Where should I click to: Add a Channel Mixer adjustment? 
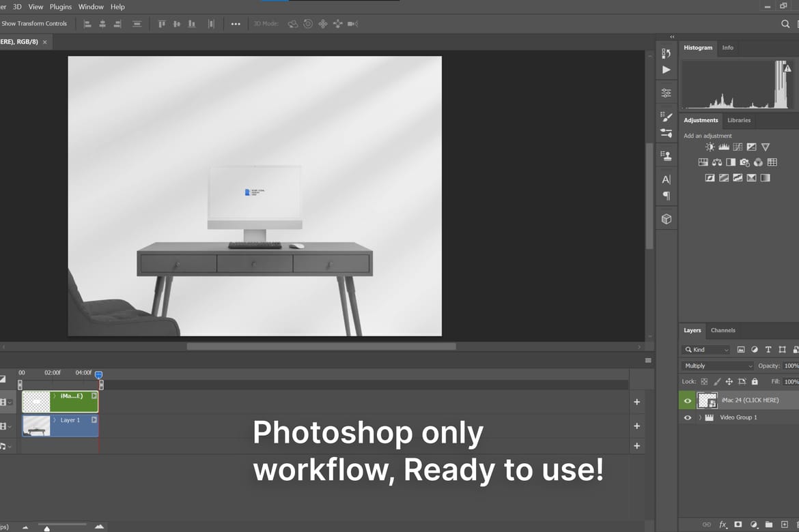[758, 162]
